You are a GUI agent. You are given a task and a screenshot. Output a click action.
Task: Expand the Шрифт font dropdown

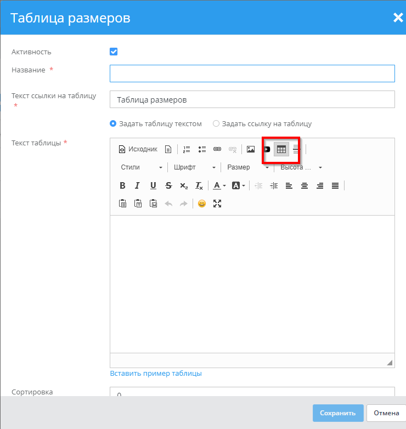click(x=194, y=167)
